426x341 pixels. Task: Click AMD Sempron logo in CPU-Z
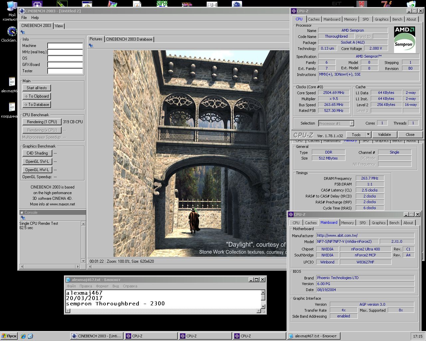405,40
